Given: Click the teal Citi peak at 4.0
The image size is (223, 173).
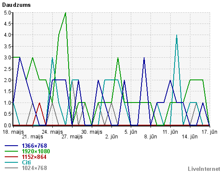Looking at the screenshot, I should 177,35.
